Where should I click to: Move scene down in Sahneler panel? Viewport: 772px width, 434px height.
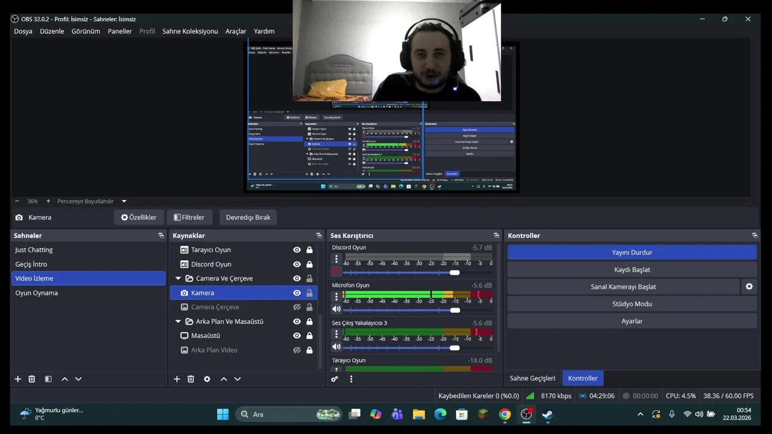pos(78,379)
